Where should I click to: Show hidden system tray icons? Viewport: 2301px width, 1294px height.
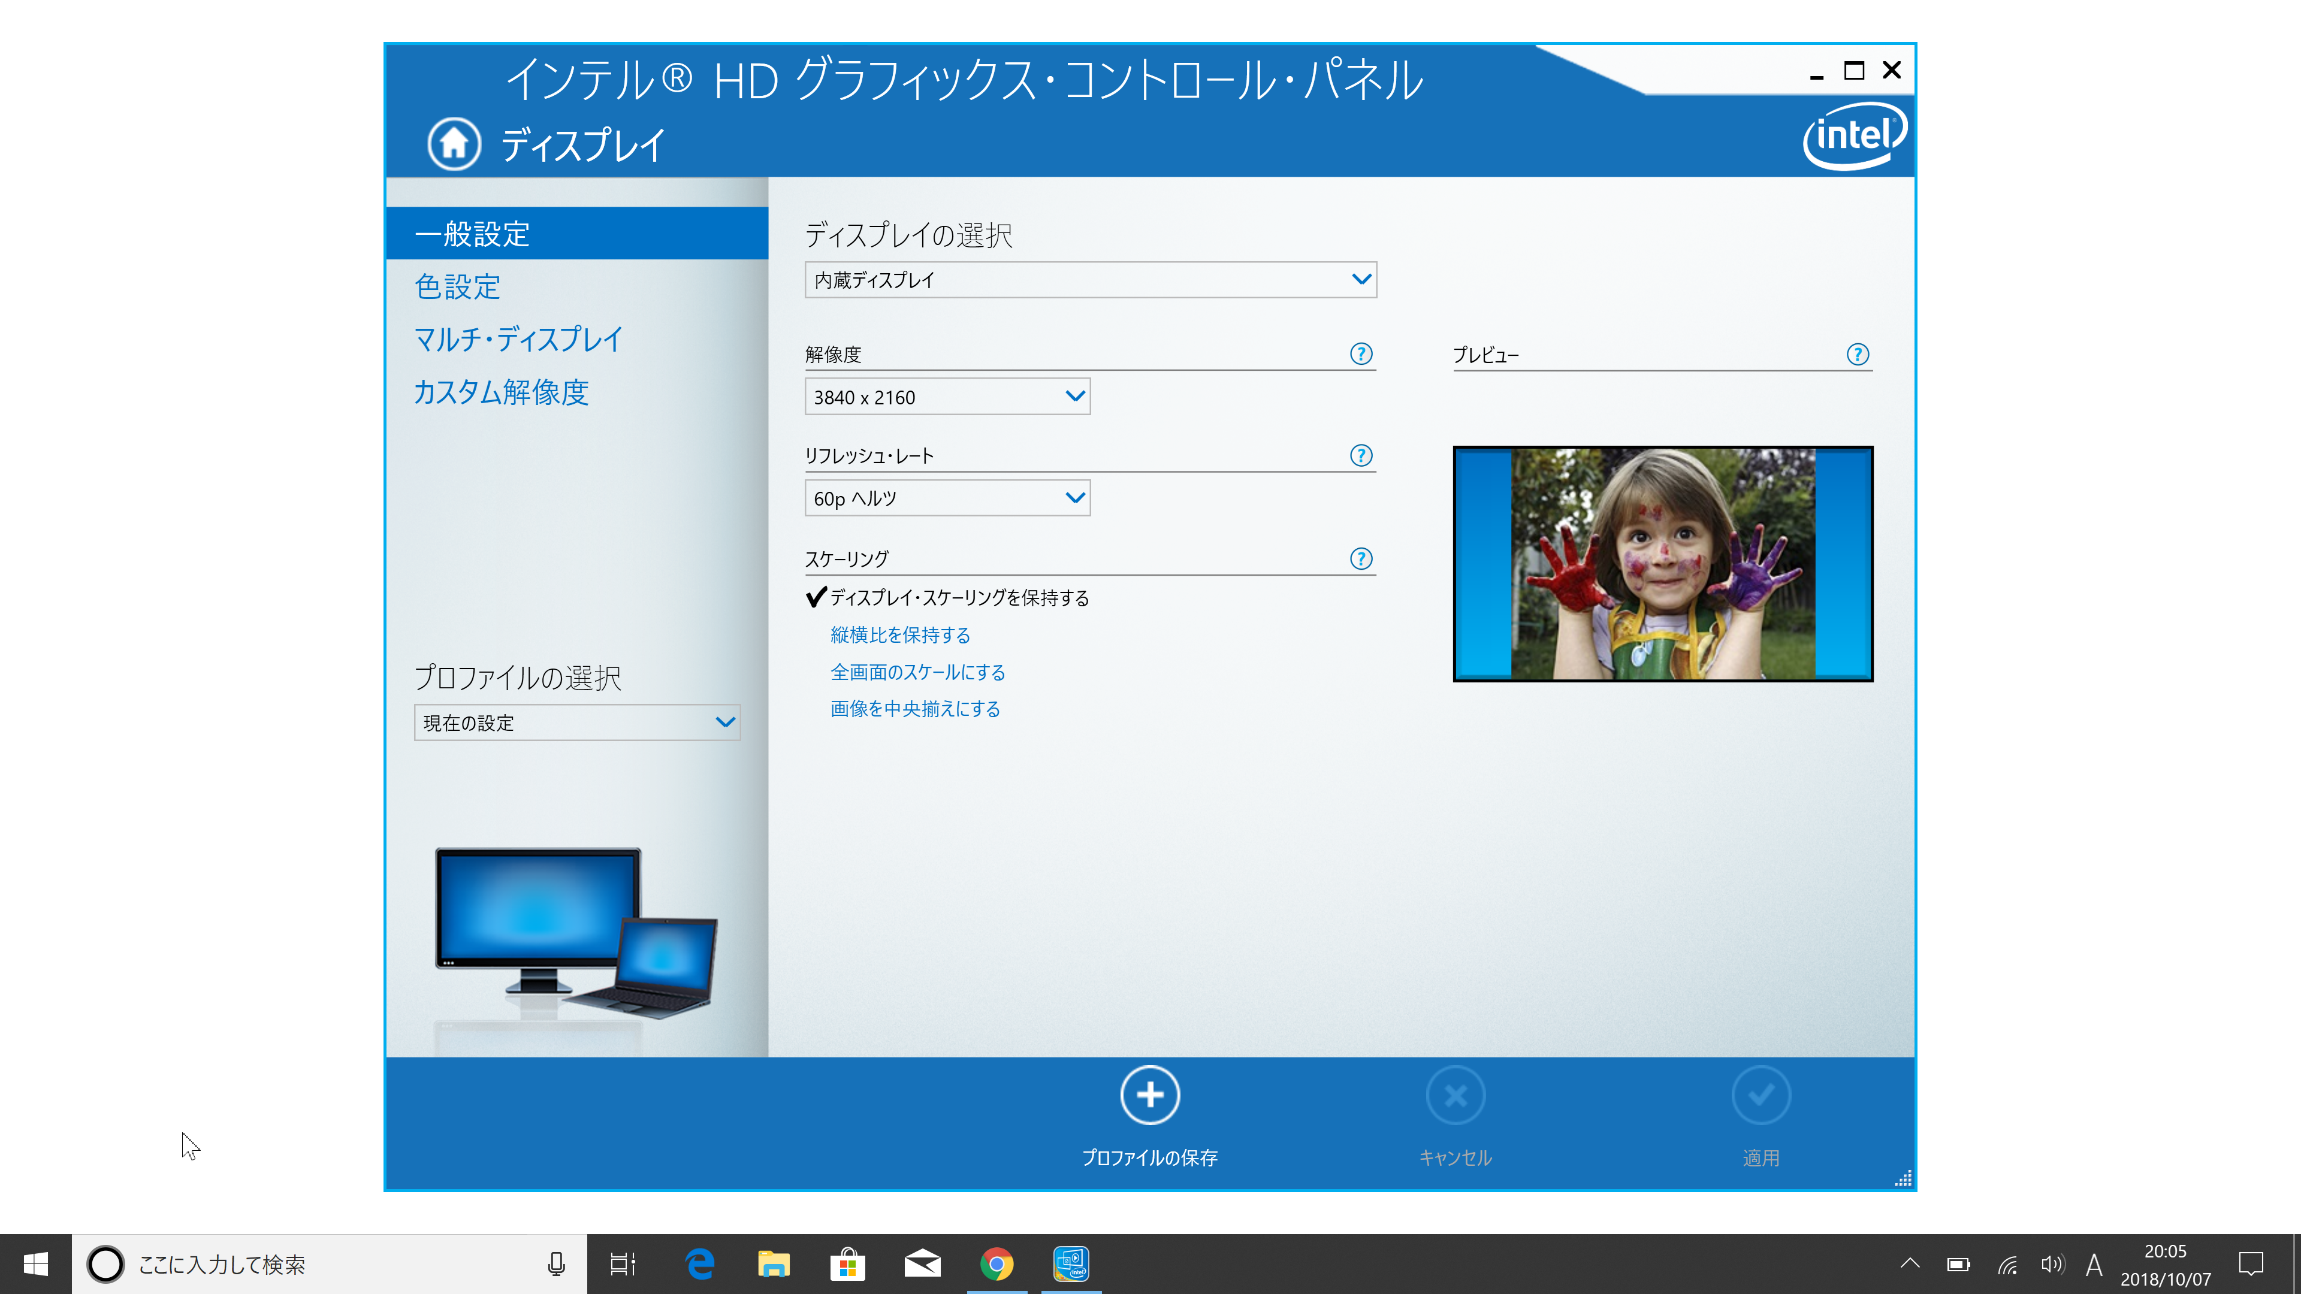point(1910,1263)
